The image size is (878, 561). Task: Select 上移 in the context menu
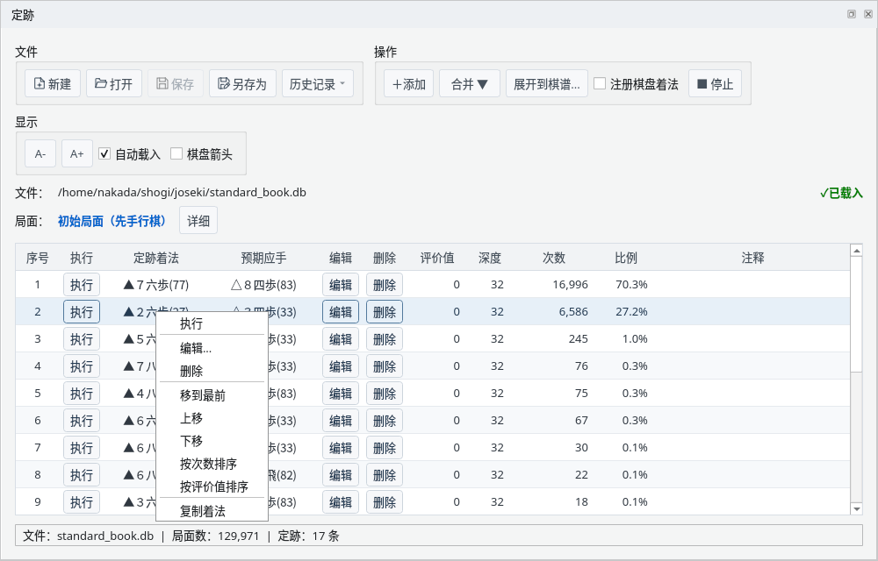(212, 418)
